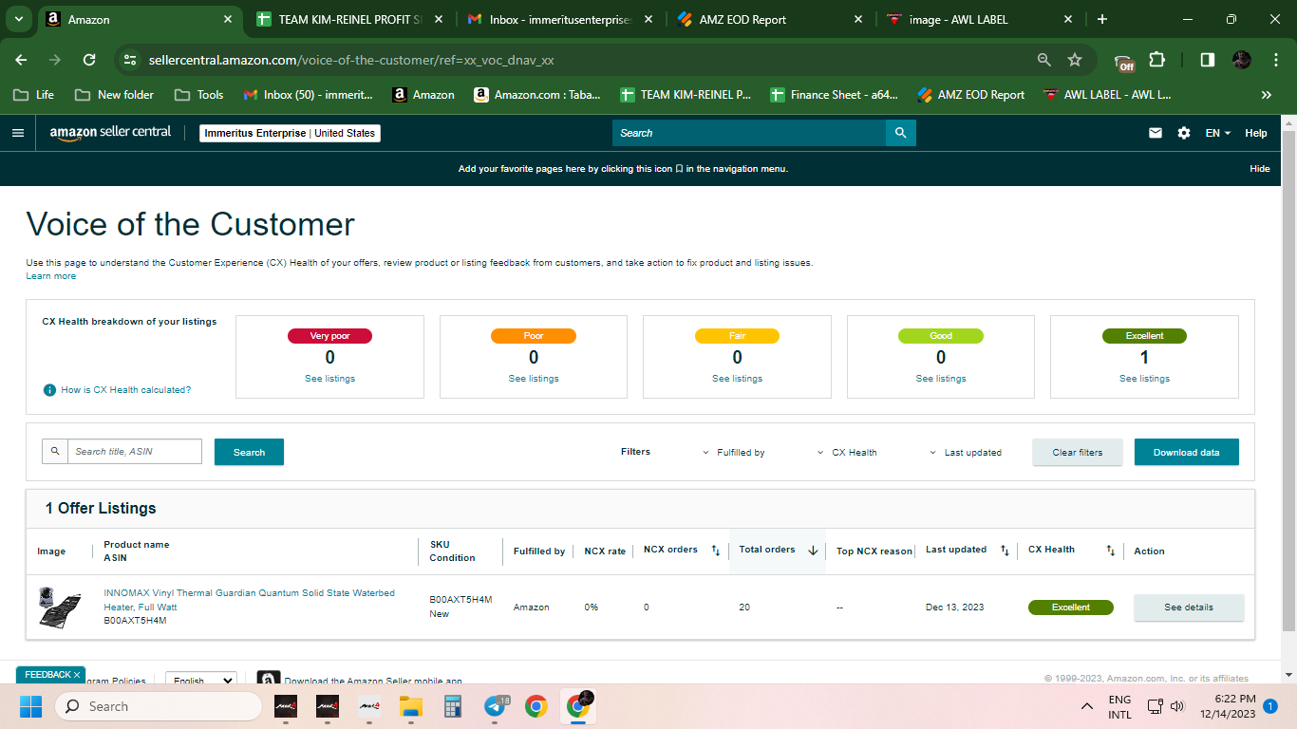Viewport: 1297px width, 729px height.
Task: Click the zoom magnifier in address bar
Action: click(1044, 60)
